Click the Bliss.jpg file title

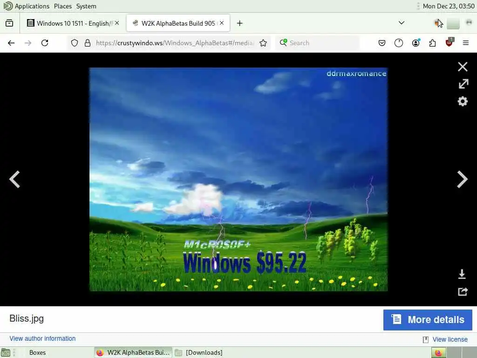[27, 318]
